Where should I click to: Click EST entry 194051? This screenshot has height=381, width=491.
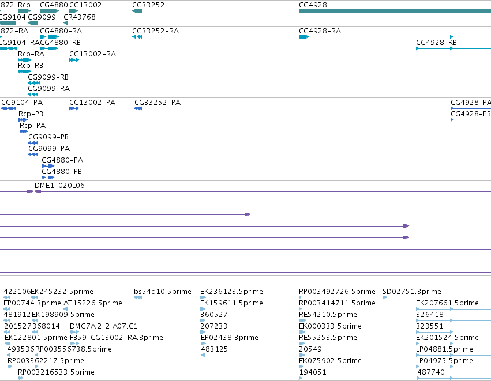tap(313, 372)
